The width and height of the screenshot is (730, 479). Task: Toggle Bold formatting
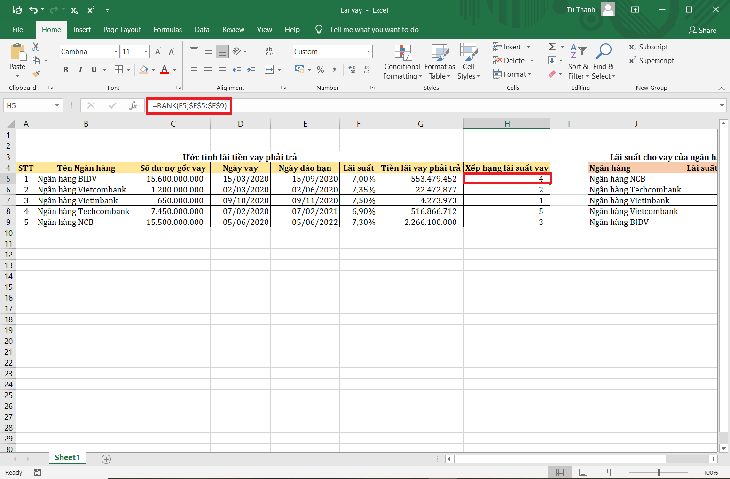pyautogui.click(x=66, y=70)
